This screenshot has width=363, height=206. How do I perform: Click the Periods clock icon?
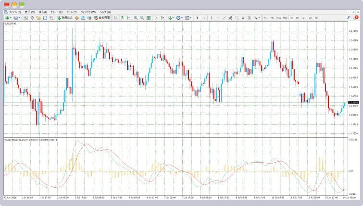click(178, 18)
